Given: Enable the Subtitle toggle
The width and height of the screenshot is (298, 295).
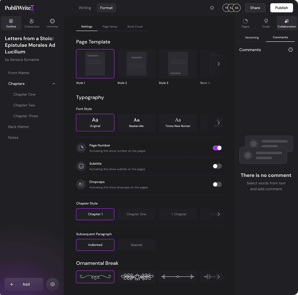Looking at the screenshot, I should click(x=217, y=166).
